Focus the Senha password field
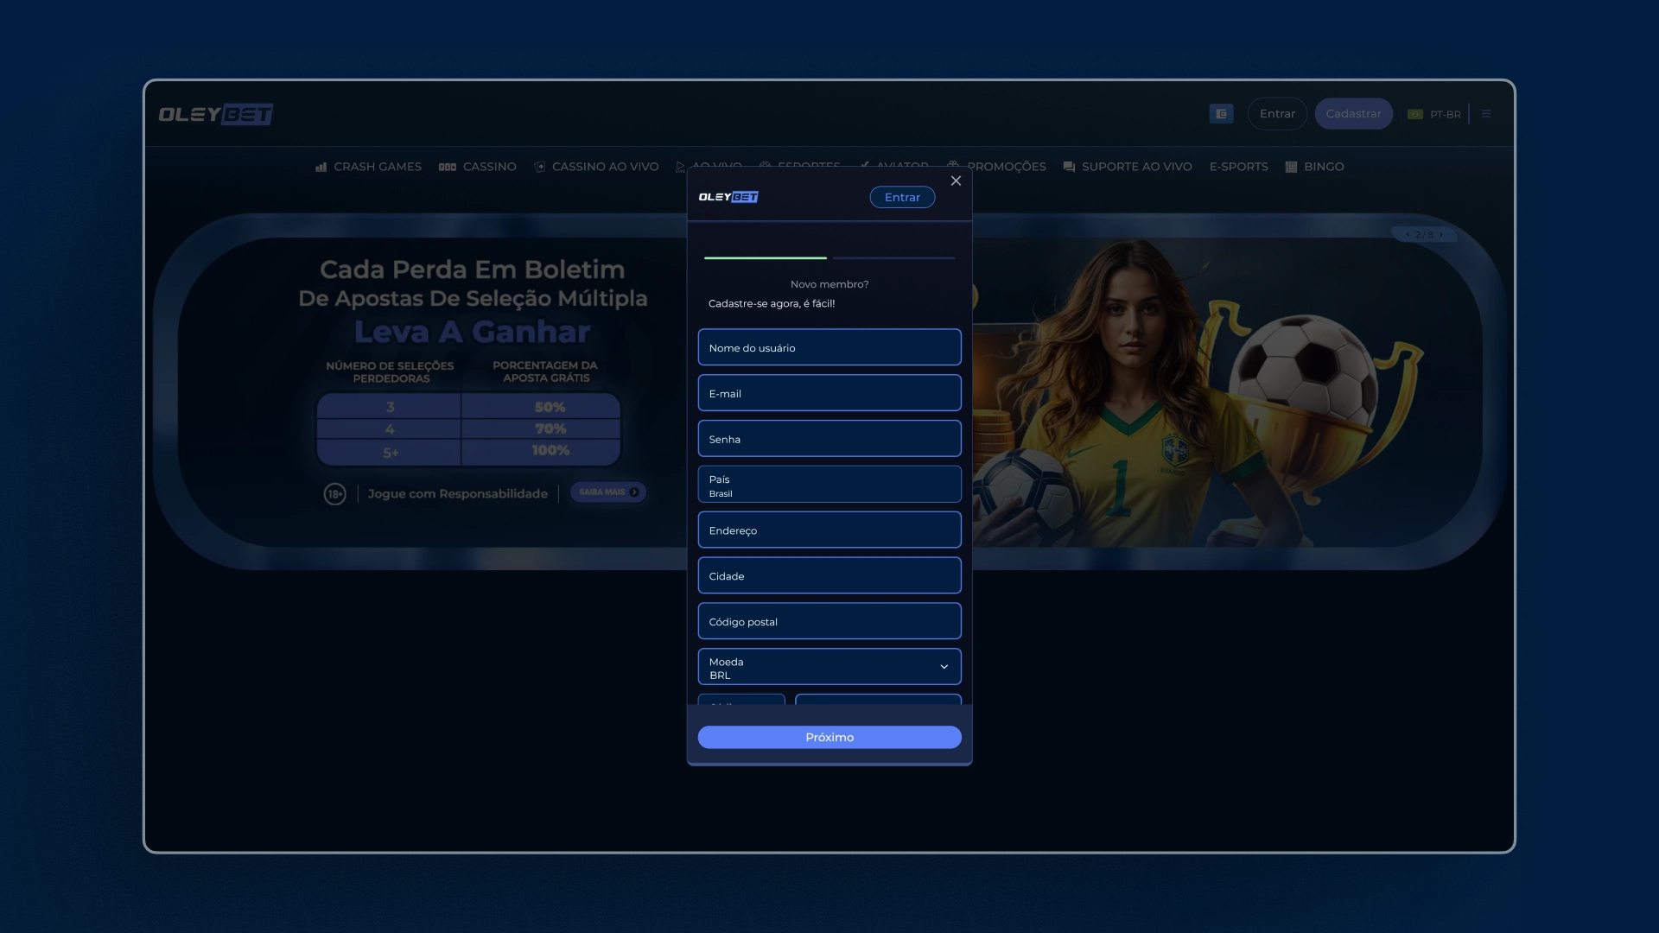Viewport: 1659px width, 933px height. (x=829, y=439)
